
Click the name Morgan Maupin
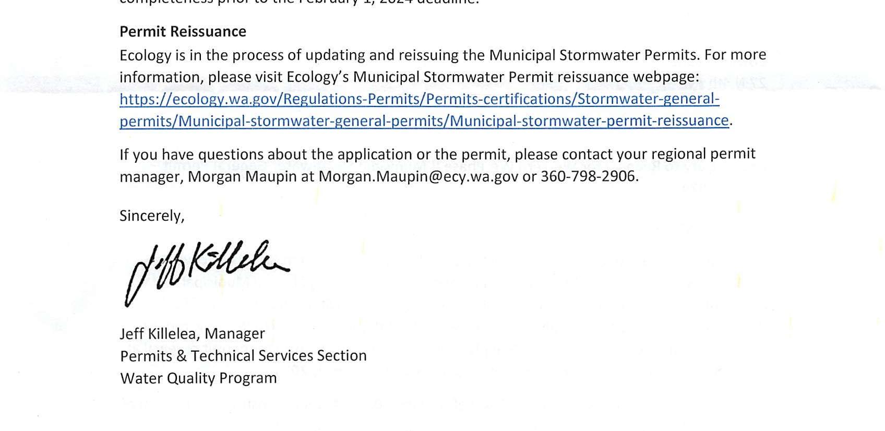[x=242, y=176]
